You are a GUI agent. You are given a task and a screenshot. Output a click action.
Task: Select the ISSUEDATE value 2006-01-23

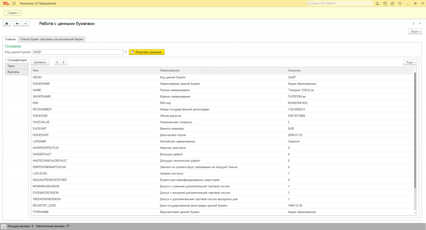[349, 135]
